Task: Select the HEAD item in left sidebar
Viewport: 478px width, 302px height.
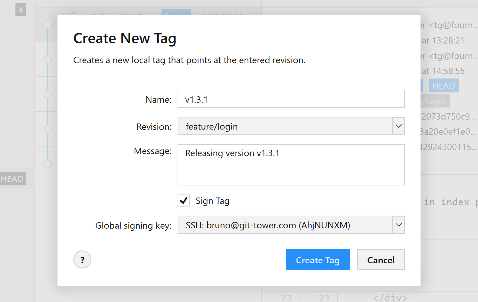Action: click(x=13, y=179)
